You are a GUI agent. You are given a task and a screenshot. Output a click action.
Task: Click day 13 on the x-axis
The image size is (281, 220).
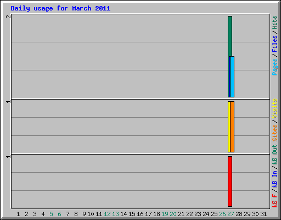(115, 214)
